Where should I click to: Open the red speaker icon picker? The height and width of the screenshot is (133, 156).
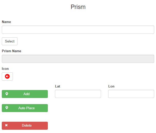pyautogui.click(x=7, y=76)
